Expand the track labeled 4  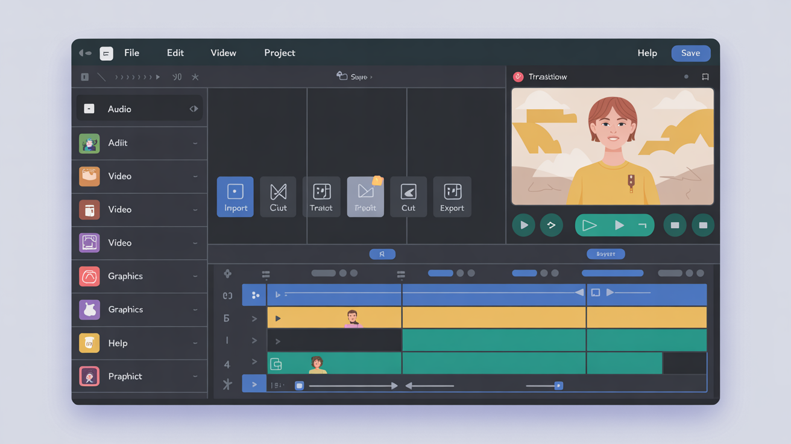(x=254, y=362)
